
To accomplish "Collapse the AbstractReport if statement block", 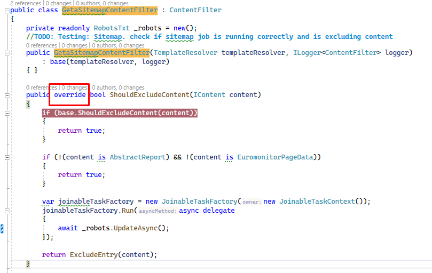I will (6, 157).
